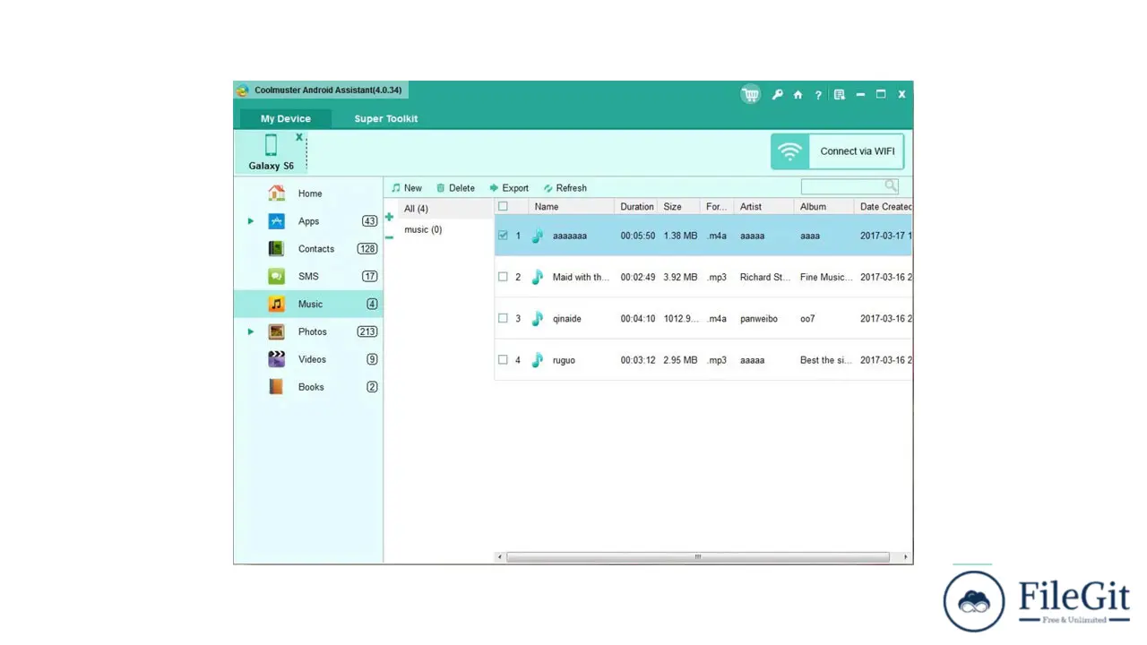Open help question mark icon

tap(818, 94)
